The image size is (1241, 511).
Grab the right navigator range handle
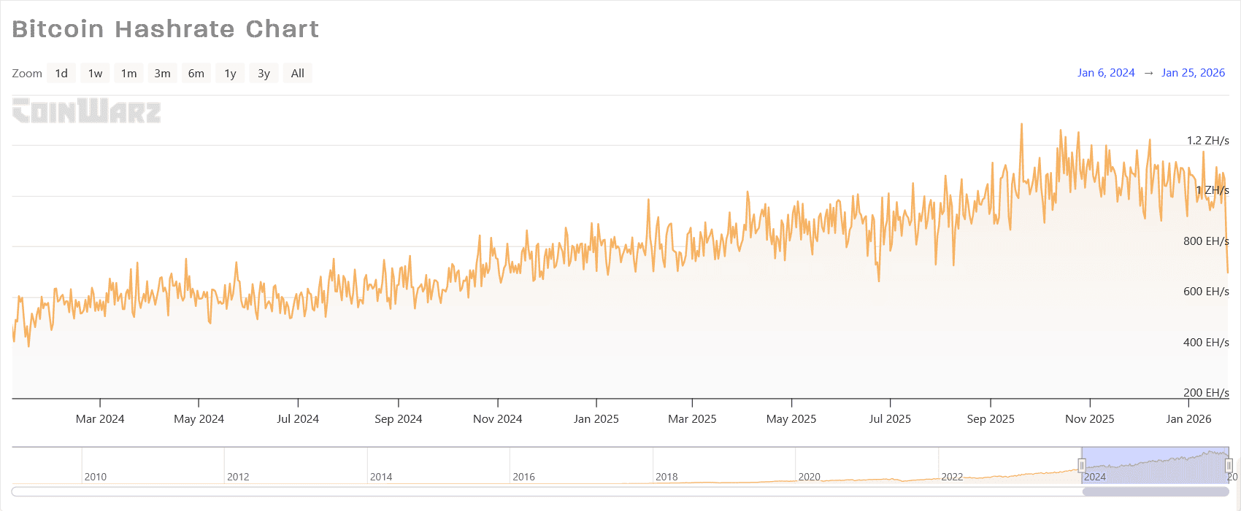(x=1229, y=465)
